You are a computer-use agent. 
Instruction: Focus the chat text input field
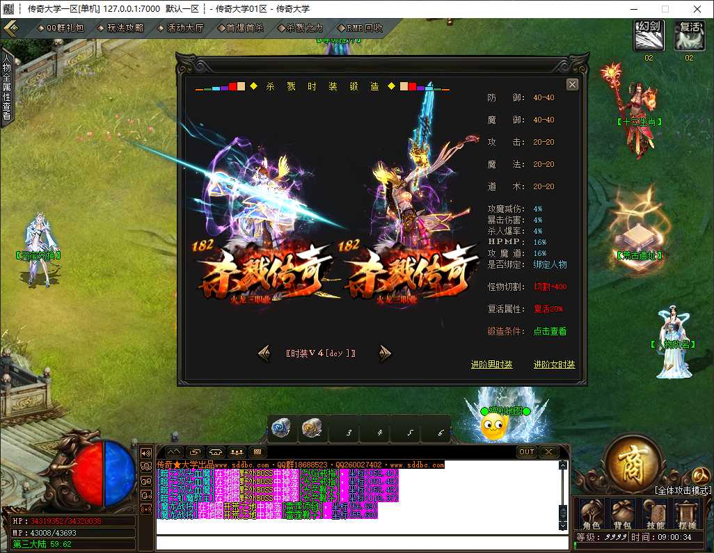tap(362, 543)
